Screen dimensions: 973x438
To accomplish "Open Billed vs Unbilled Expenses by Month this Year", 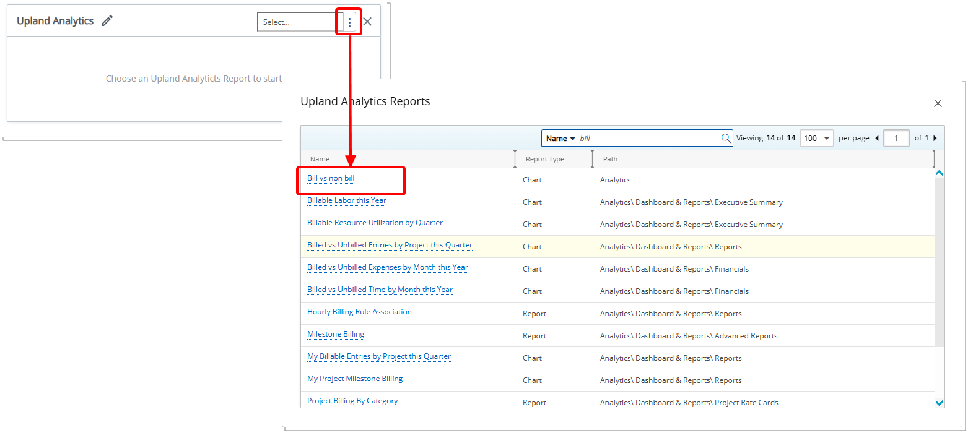I will tap(388, 267).
